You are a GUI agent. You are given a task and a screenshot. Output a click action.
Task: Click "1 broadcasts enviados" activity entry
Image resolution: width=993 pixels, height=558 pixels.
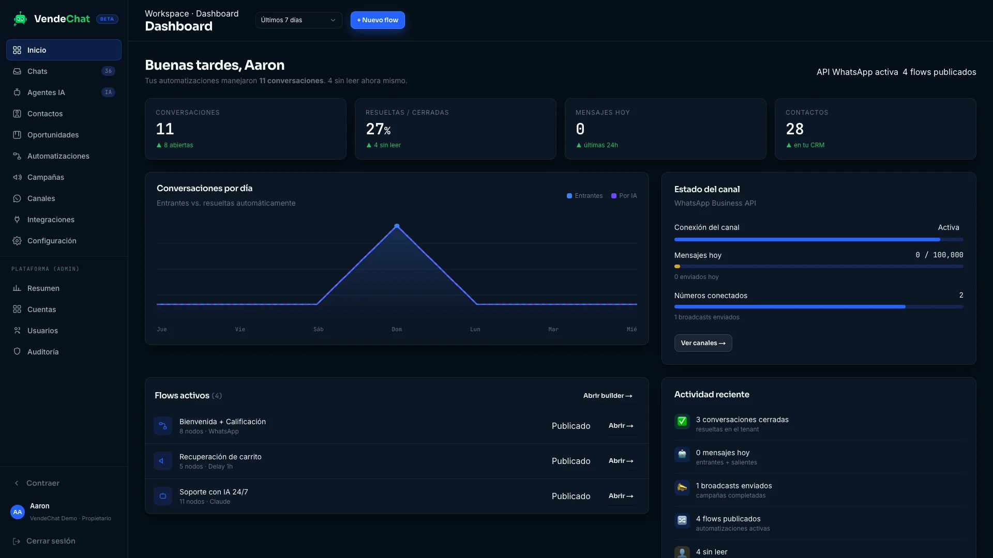coord(819,490)
